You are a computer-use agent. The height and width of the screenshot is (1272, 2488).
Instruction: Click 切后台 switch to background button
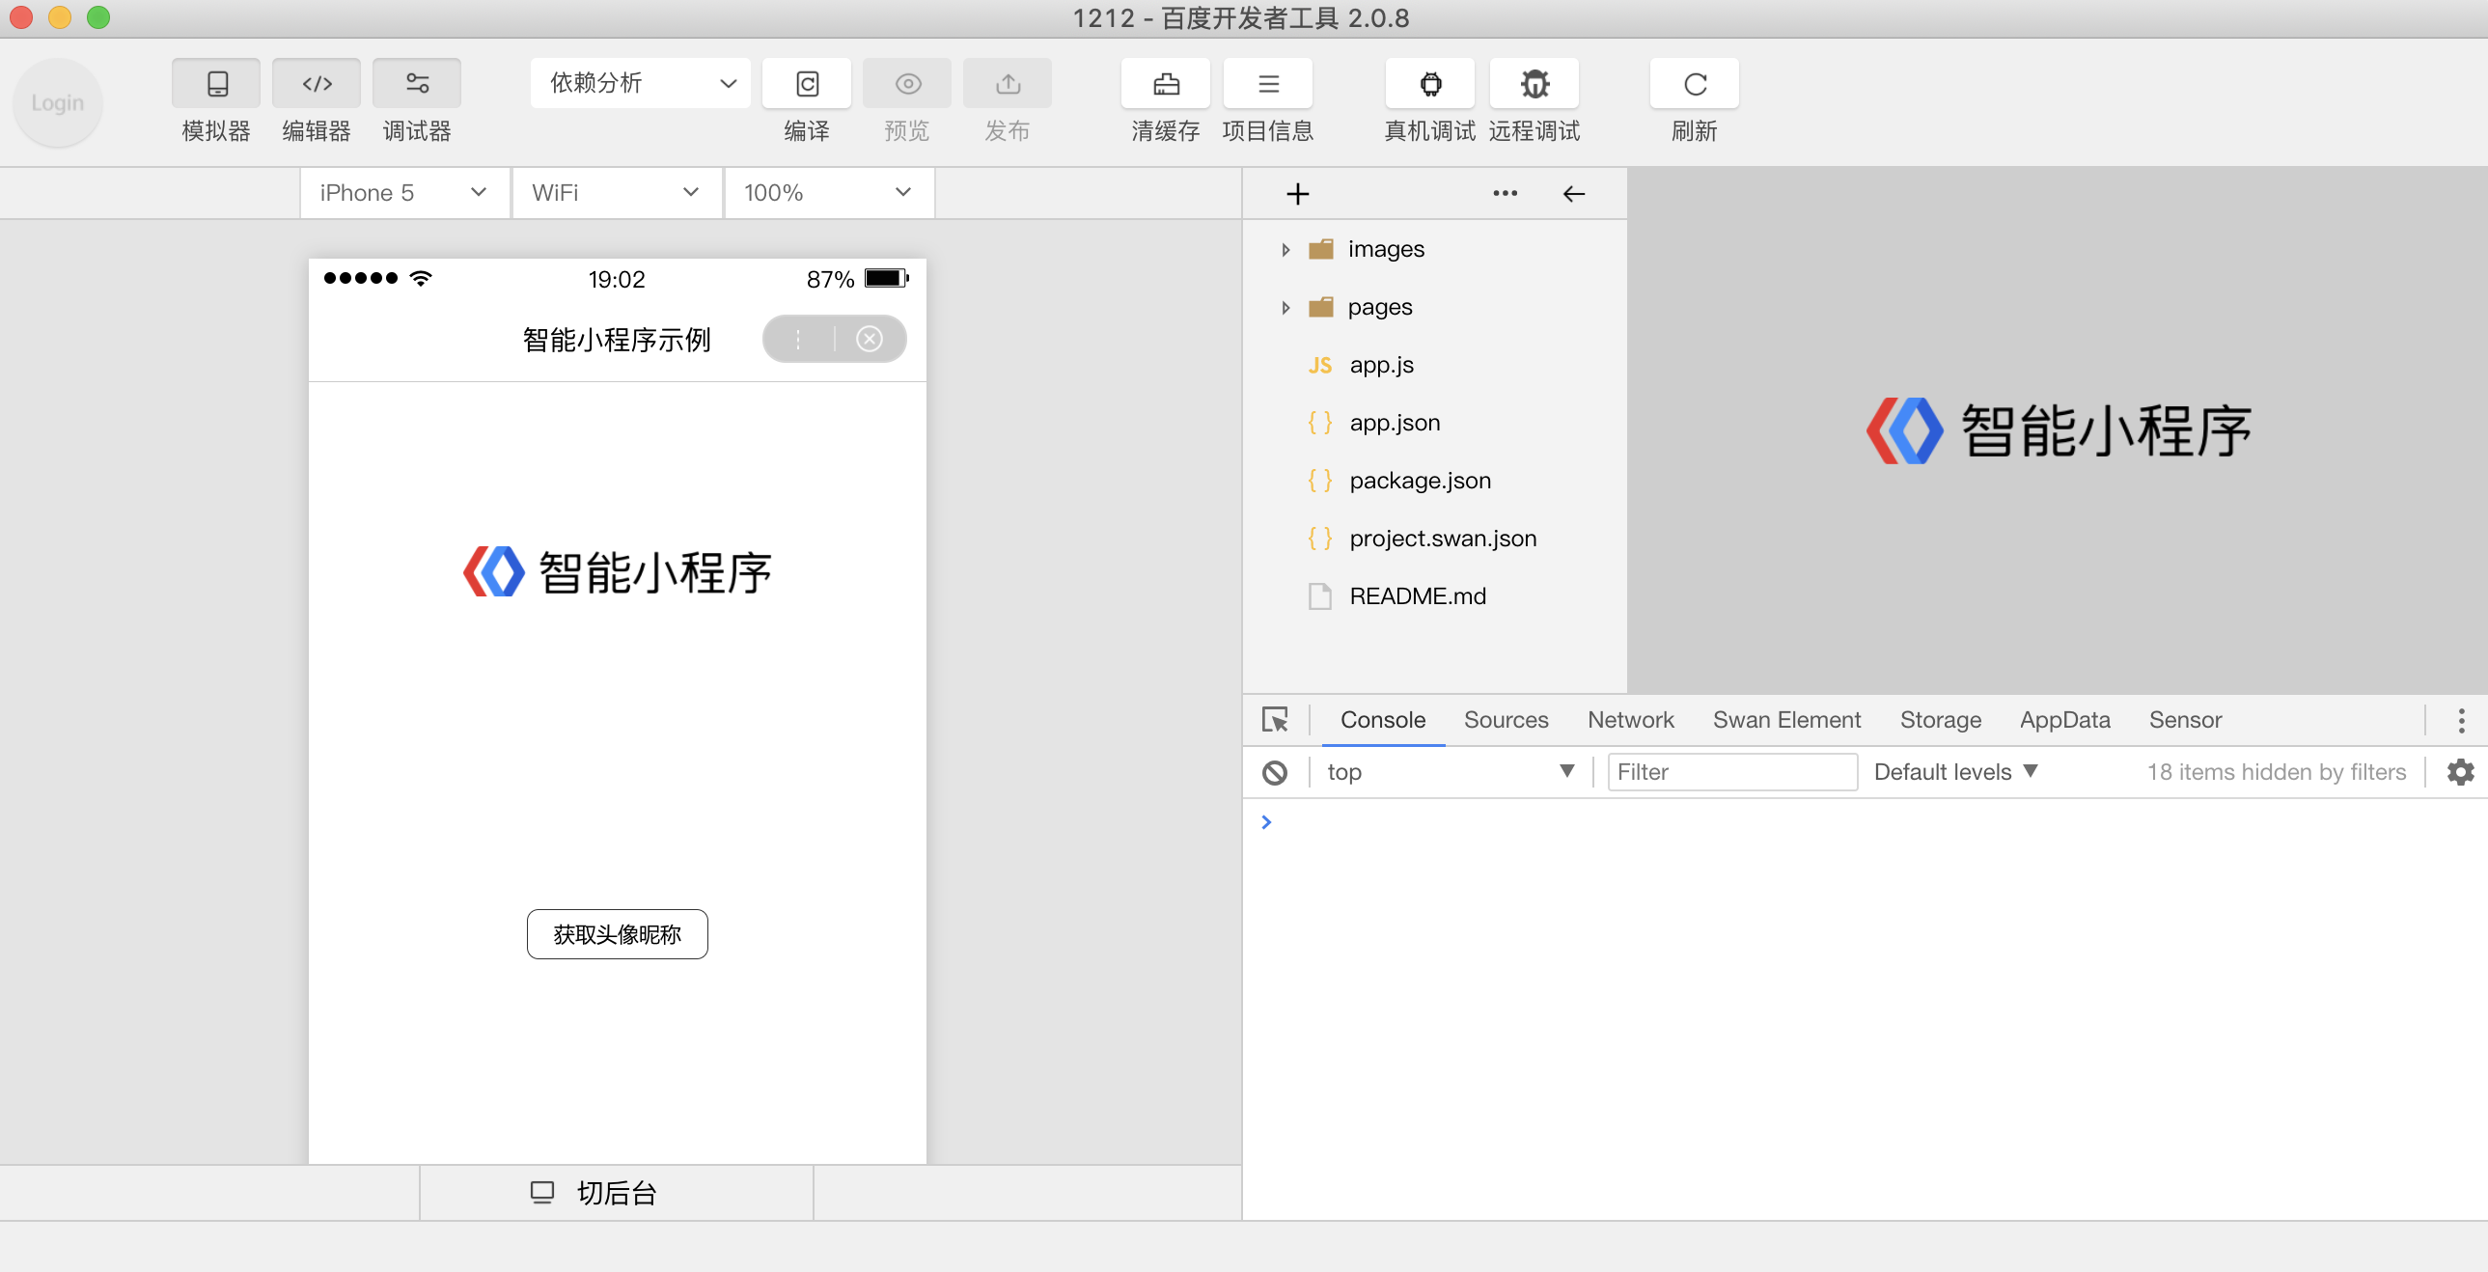[616, 1193]
